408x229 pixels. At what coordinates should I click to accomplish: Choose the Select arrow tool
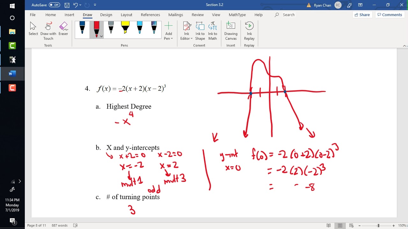(x=33, y=29)
